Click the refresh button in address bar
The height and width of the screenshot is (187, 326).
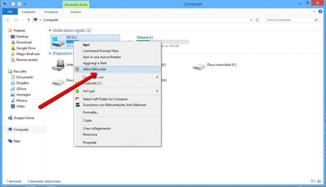coord(257,20)
